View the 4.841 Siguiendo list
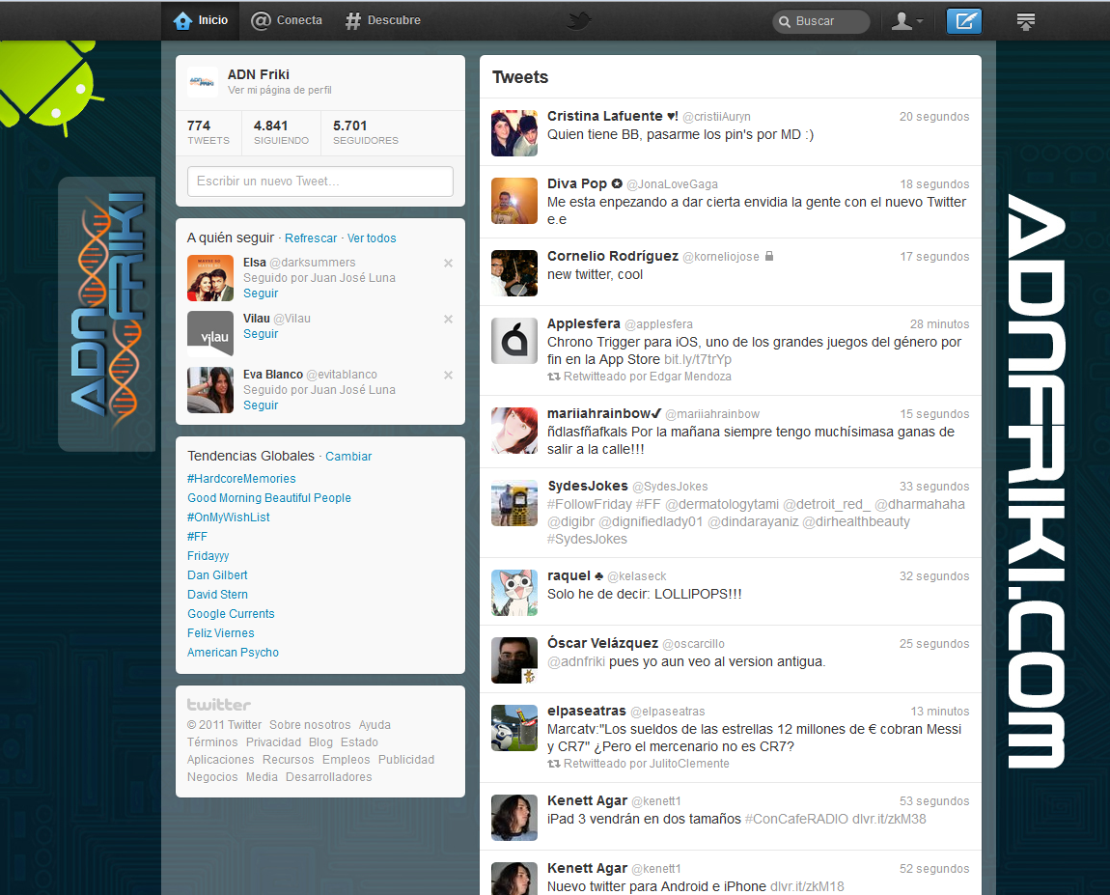Viewport: 1110px width, 895px height. 281,132
